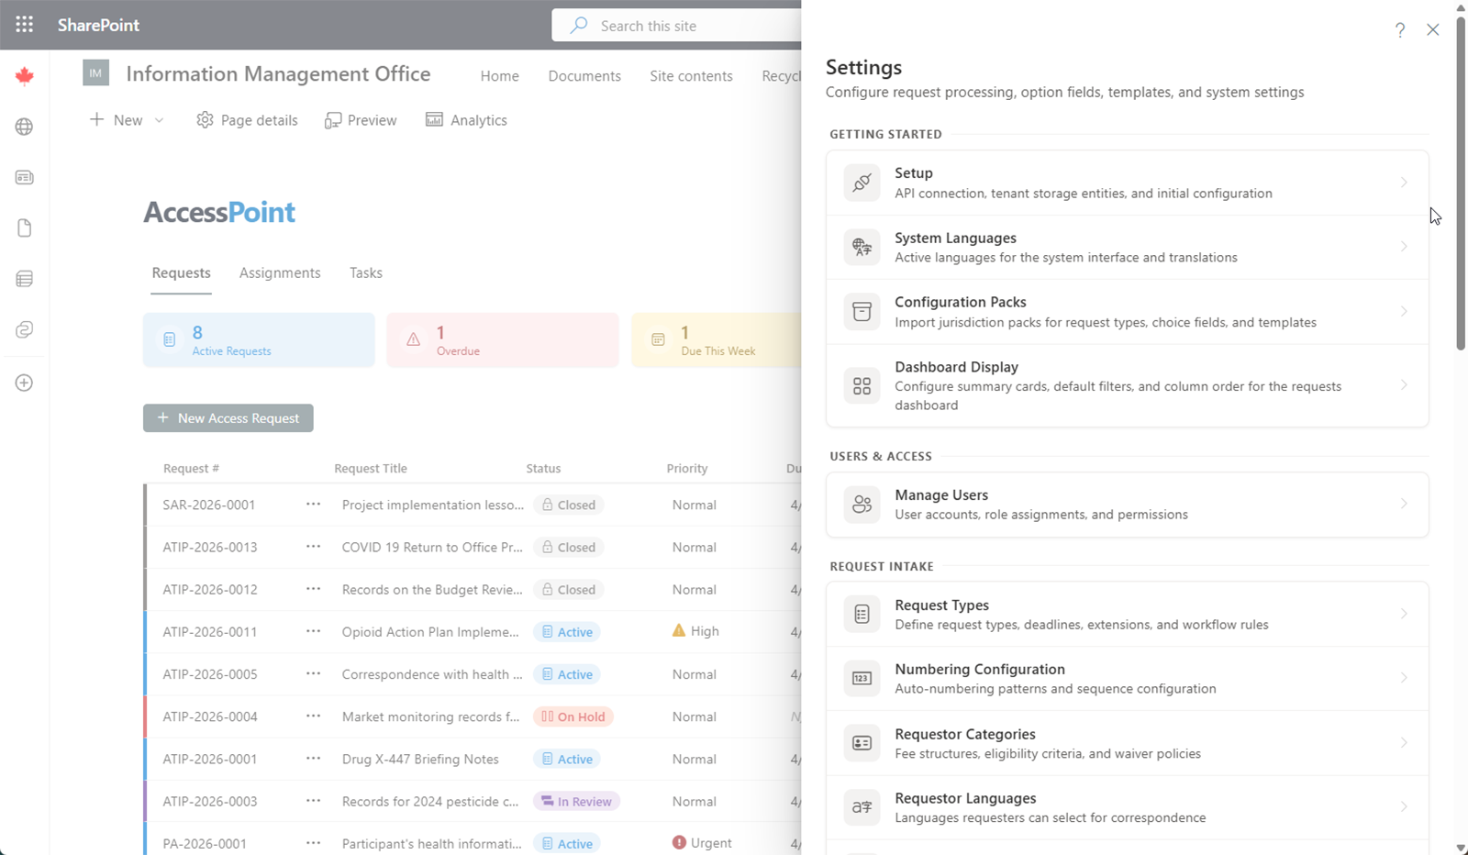1468x855 pixels.
Task: Open the ellipsis menu for SAR-2026-0001
Action: [313, 504]
